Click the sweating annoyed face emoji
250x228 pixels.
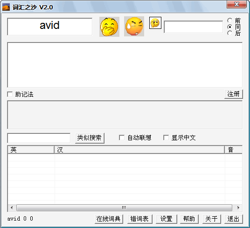pyautogui.click(x=134, y=26)
